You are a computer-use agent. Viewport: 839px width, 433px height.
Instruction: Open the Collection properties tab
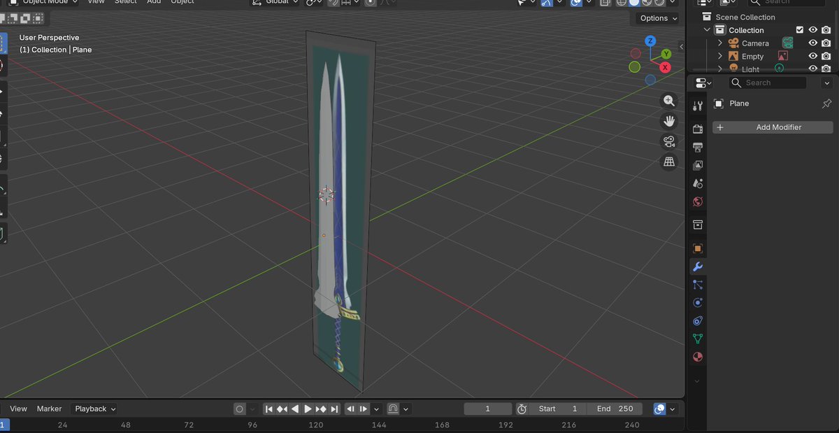click(697, 225)
